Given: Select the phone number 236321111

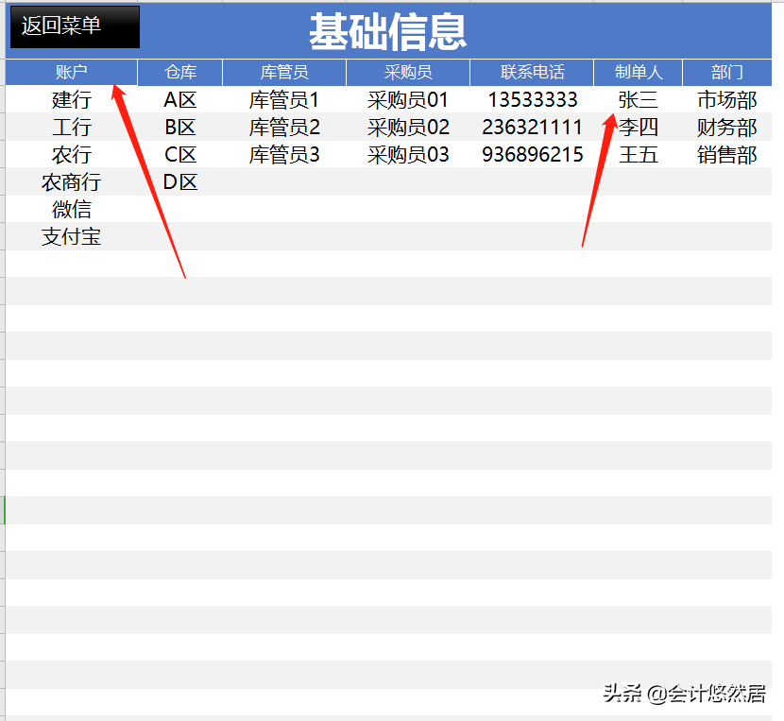Looking at the screenshot, I should click(532, 127).
